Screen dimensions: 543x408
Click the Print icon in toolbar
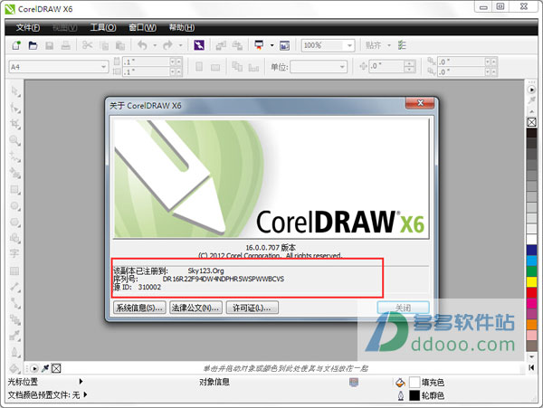[65, 45]
